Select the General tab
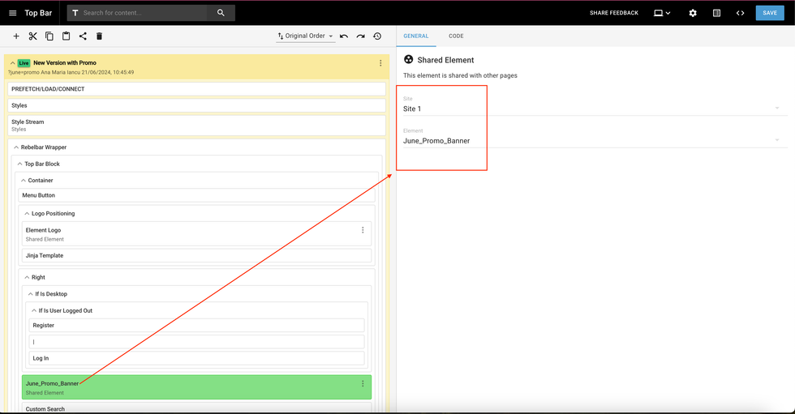 415,36
